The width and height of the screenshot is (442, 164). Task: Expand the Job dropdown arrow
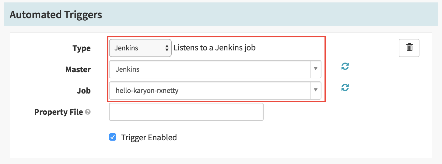coord(316,91)
